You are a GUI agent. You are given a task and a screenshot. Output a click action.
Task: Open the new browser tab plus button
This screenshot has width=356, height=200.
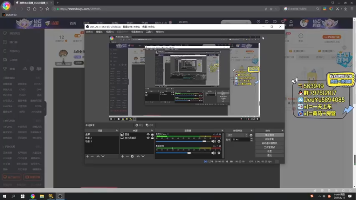(58, 3)
